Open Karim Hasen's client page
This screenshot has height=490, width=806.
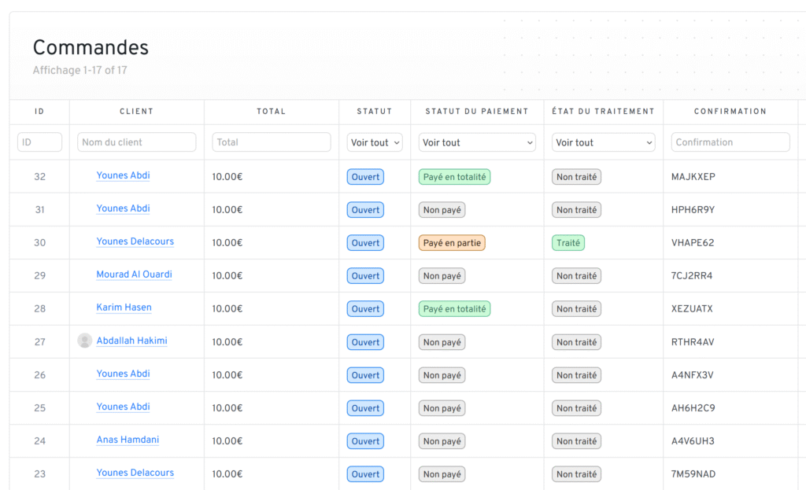(x=124, y=308)
